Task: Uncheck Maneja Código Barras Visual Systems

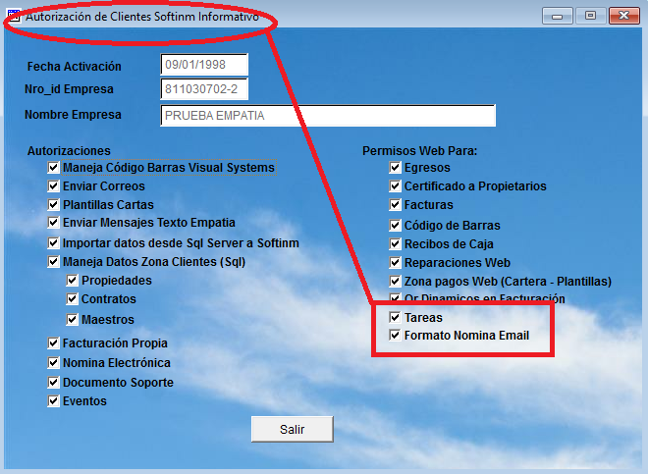Action: point(53,168)
